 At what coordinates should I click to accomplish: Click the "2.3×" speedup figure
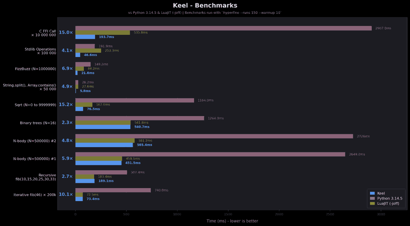click(x=67, y=123)
